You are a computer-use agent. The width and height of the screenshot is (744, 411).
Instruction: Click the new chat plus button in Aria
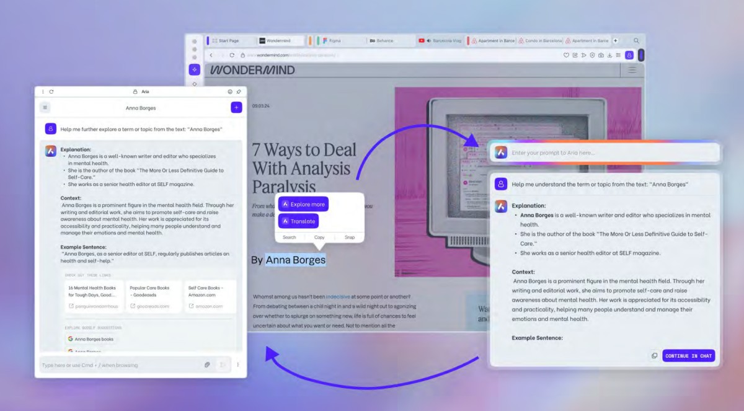click(x=236, y=107)
